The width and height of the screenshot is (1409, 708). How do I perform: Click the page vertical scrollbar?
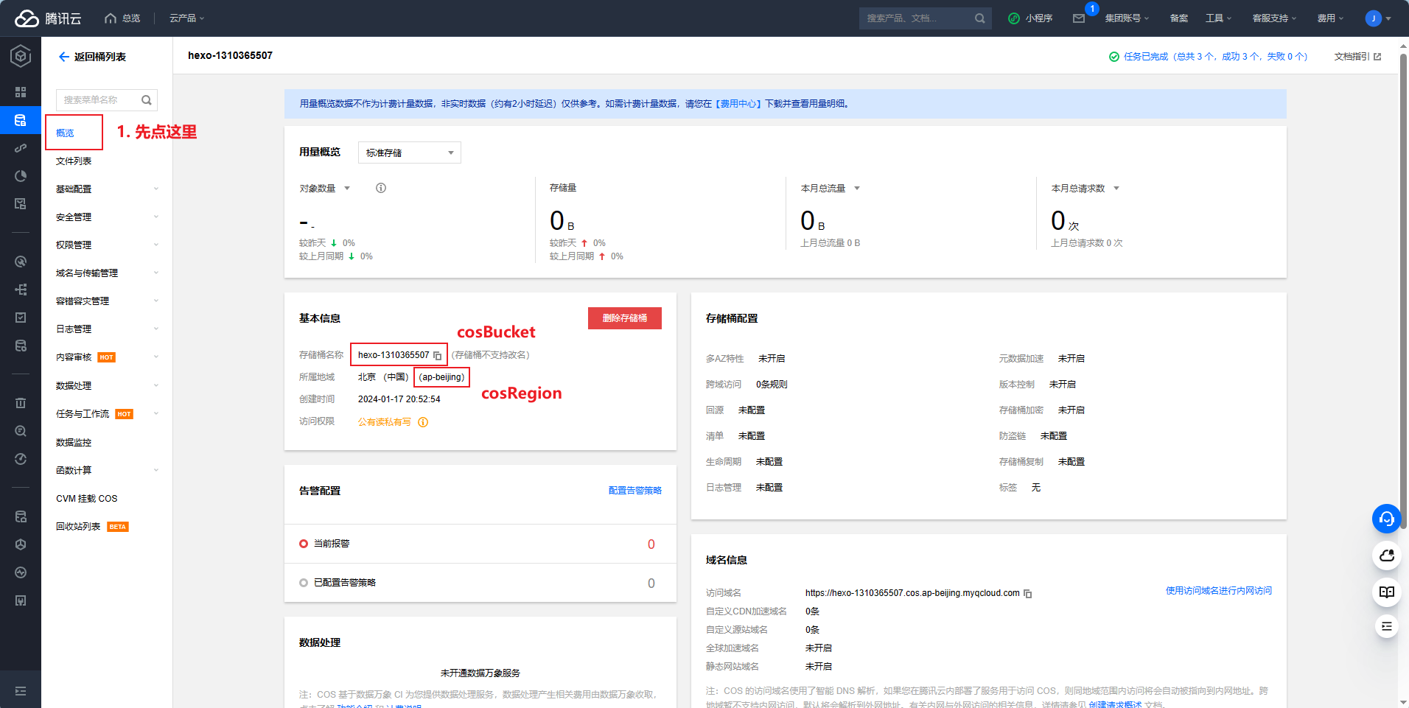tap(1403, 291)
